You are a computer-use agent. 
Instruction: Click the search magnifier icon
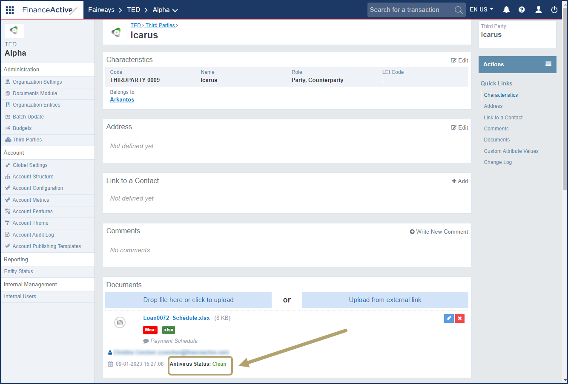pyautogui.click(x=458, y=10)
